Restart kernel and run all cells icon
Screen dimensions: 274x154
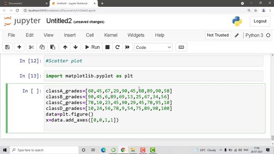128,47
